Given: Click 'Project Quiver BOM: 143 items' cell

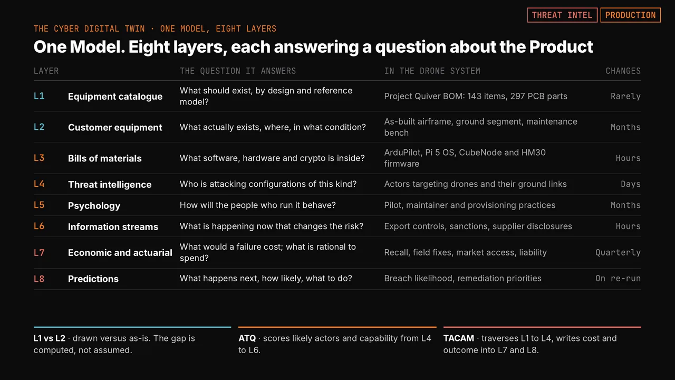Looking at the screenshot, I should pos(476,96).
